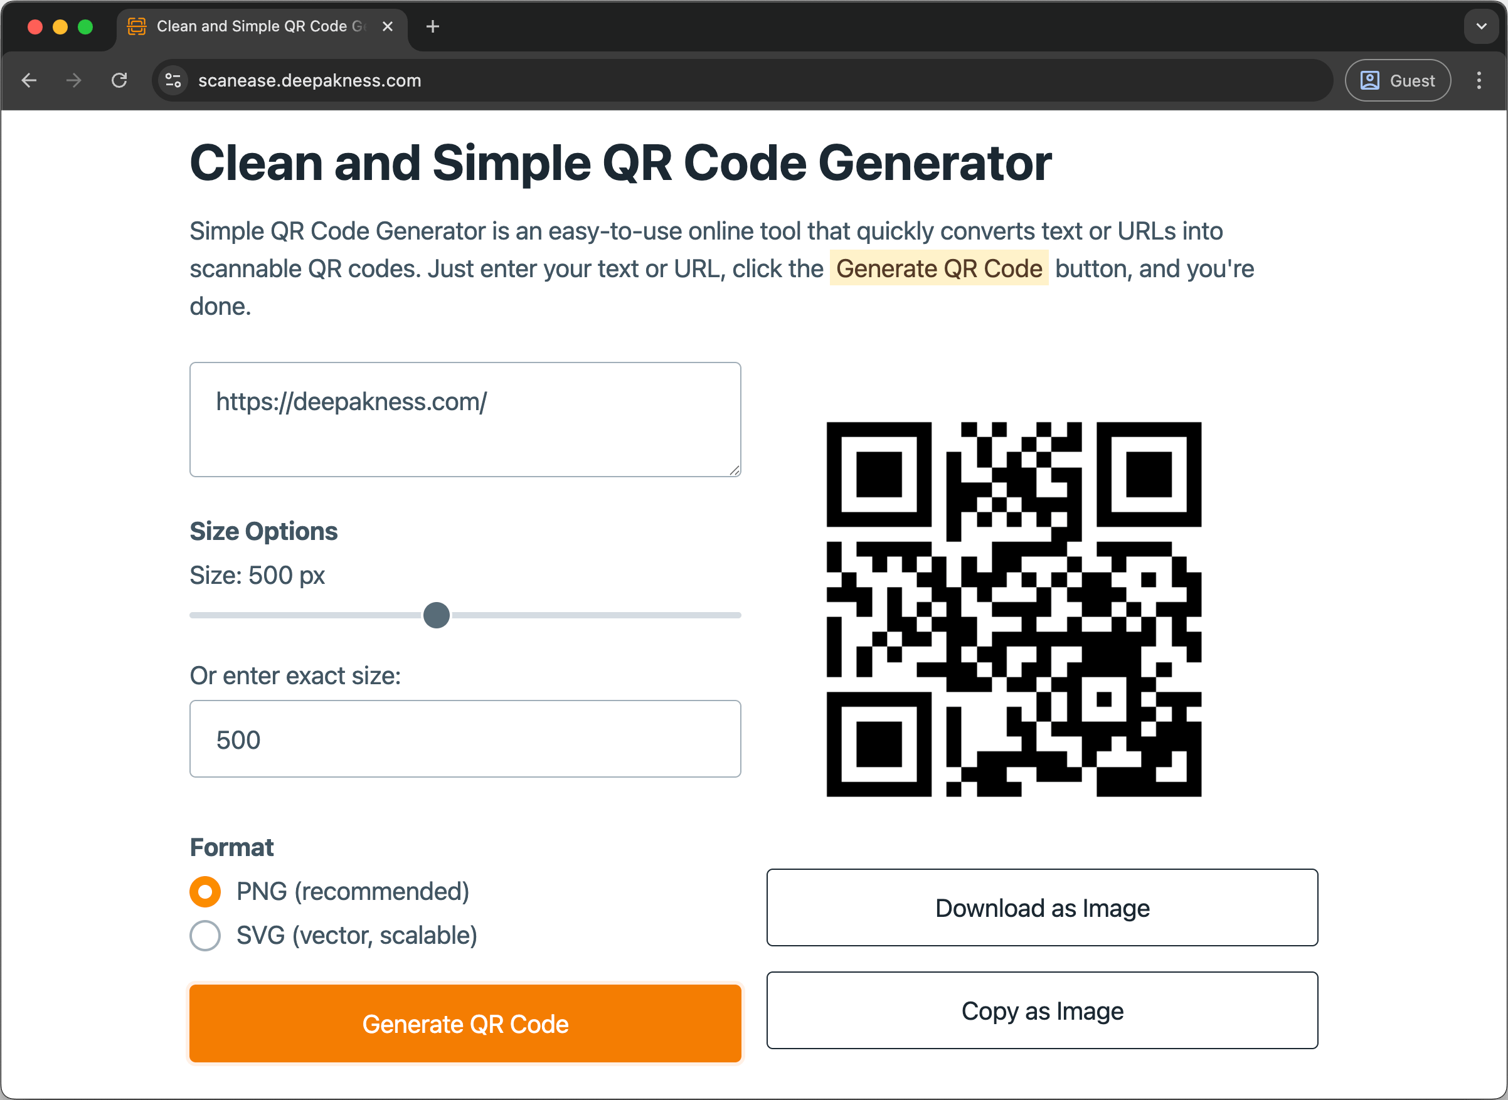
Task: Click the textarea resize handle corner
Action: (734, 470)
